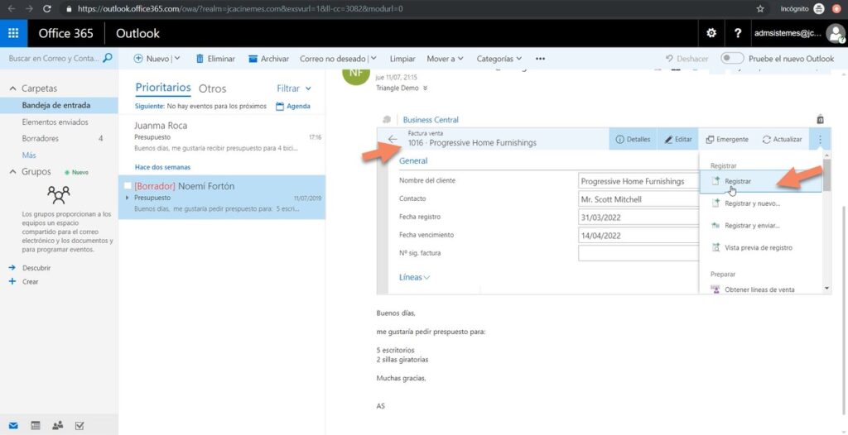Open the settings gear icon
This screenshot has width=848, height=435.
(711, 33)
